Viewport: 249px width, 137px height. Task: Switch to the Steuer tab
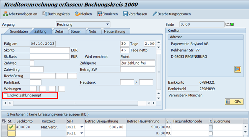pyautogui.click(x=76, y=31)
